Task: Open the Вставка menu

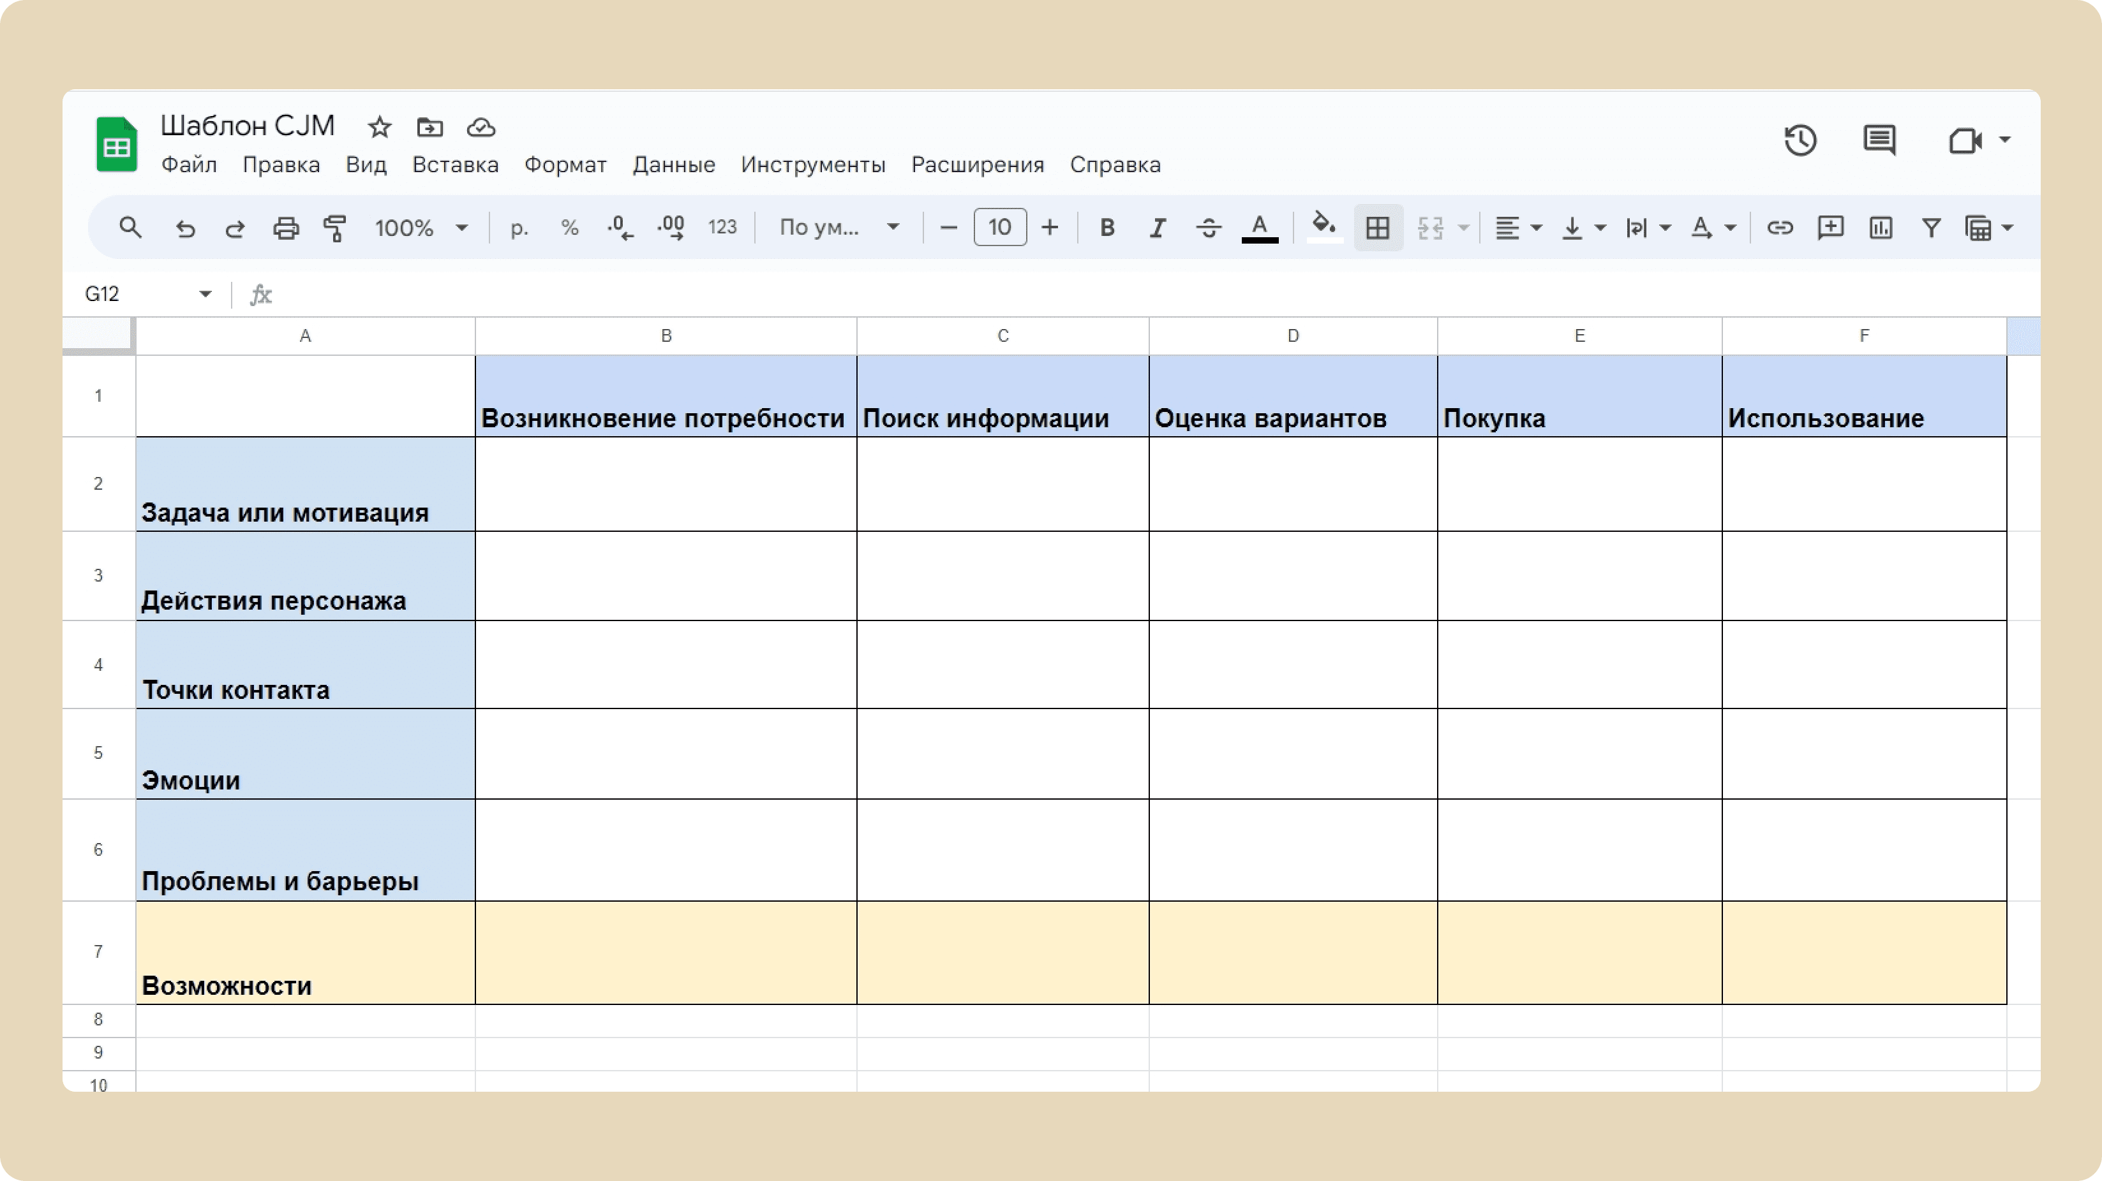Action: tap(456, 165)
